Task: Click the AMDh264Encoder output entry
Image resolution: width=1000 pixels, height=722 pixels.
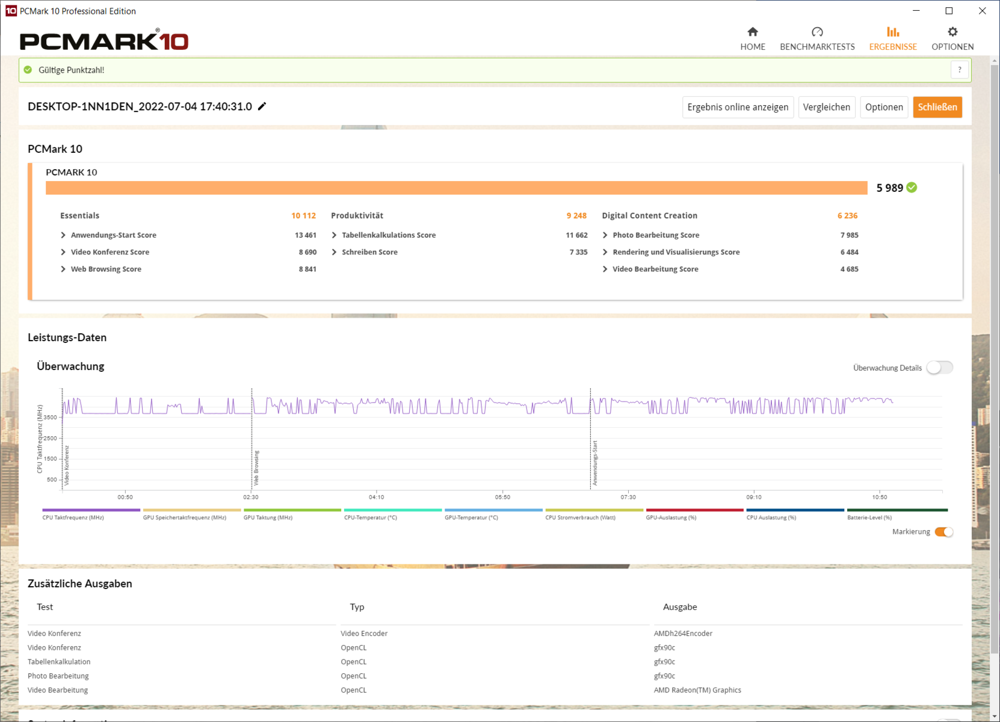Action: (x=683, y=634)
